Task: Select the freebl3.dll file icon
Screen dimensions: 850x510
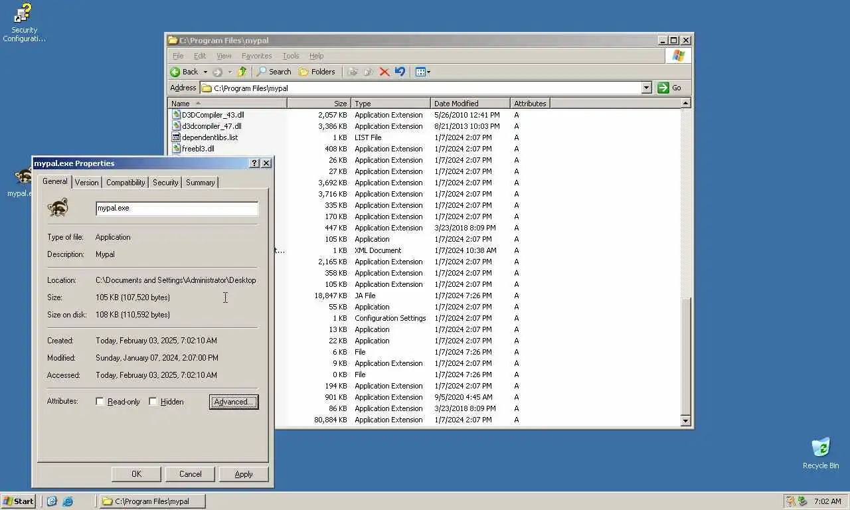Action: (x=176, y=149)
